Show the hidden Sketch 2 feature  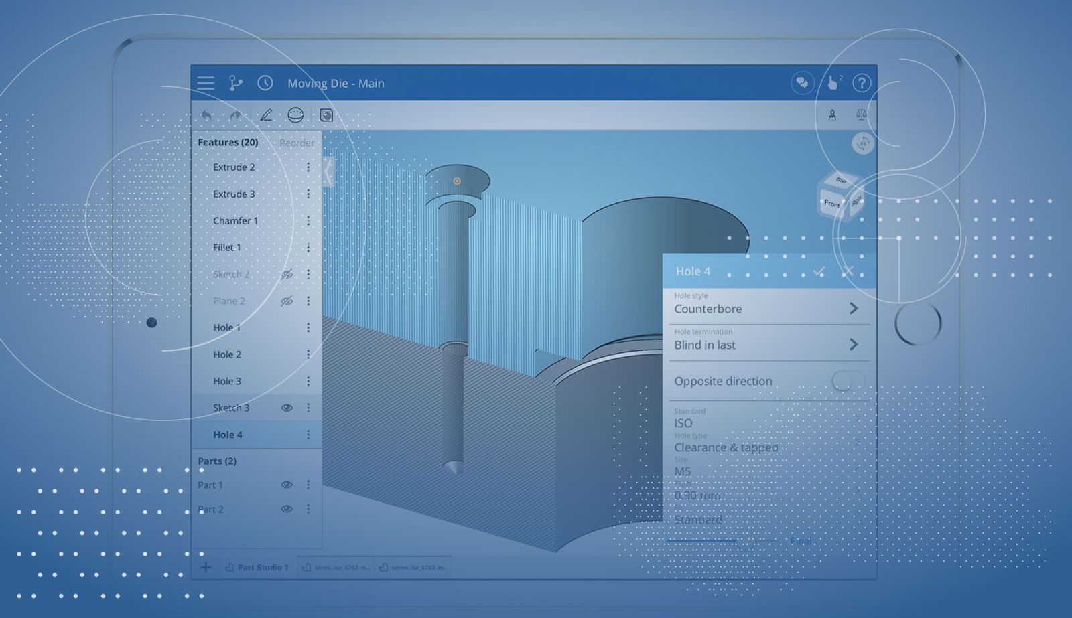coord(287,274)
